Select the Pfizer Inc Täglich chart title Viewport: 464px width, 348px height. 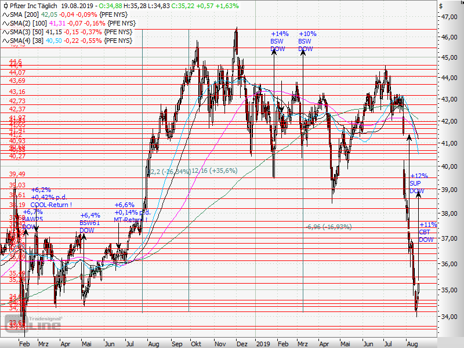point(34,6)
